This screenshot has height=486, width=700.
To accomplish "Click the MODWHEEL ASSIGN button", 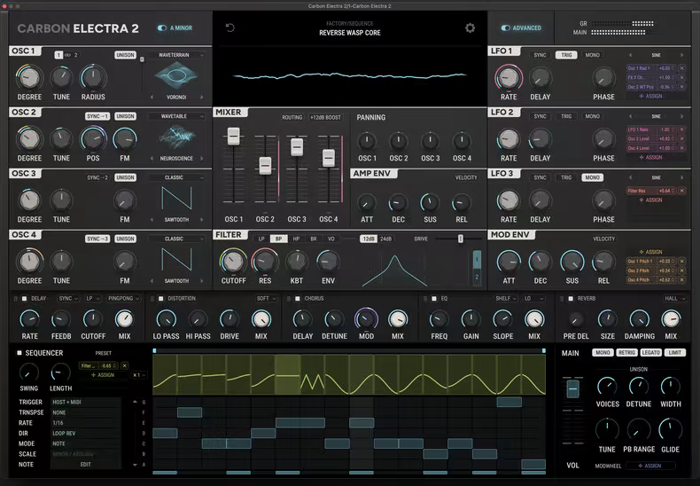I will (x=650, y=466).
